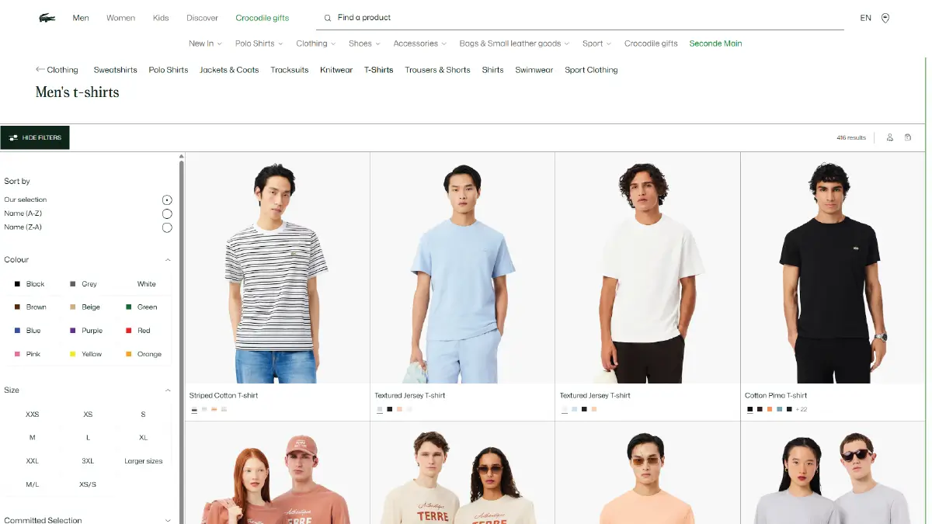This screenshot has height=524, width=932.
Task: Go to Swimwear category
Action: (534, 70)
